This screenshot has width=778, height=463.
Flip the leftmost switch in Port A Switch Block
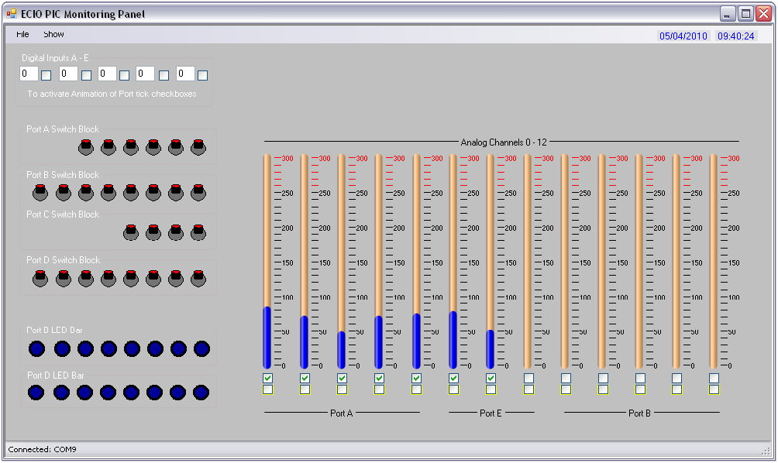tap(86, 147)
